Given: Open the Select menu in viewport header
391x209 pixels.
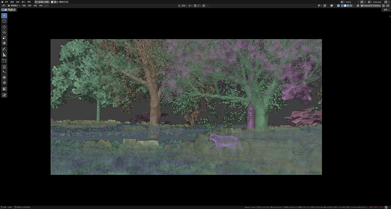Looking at the screenshot, I should 30,5.
